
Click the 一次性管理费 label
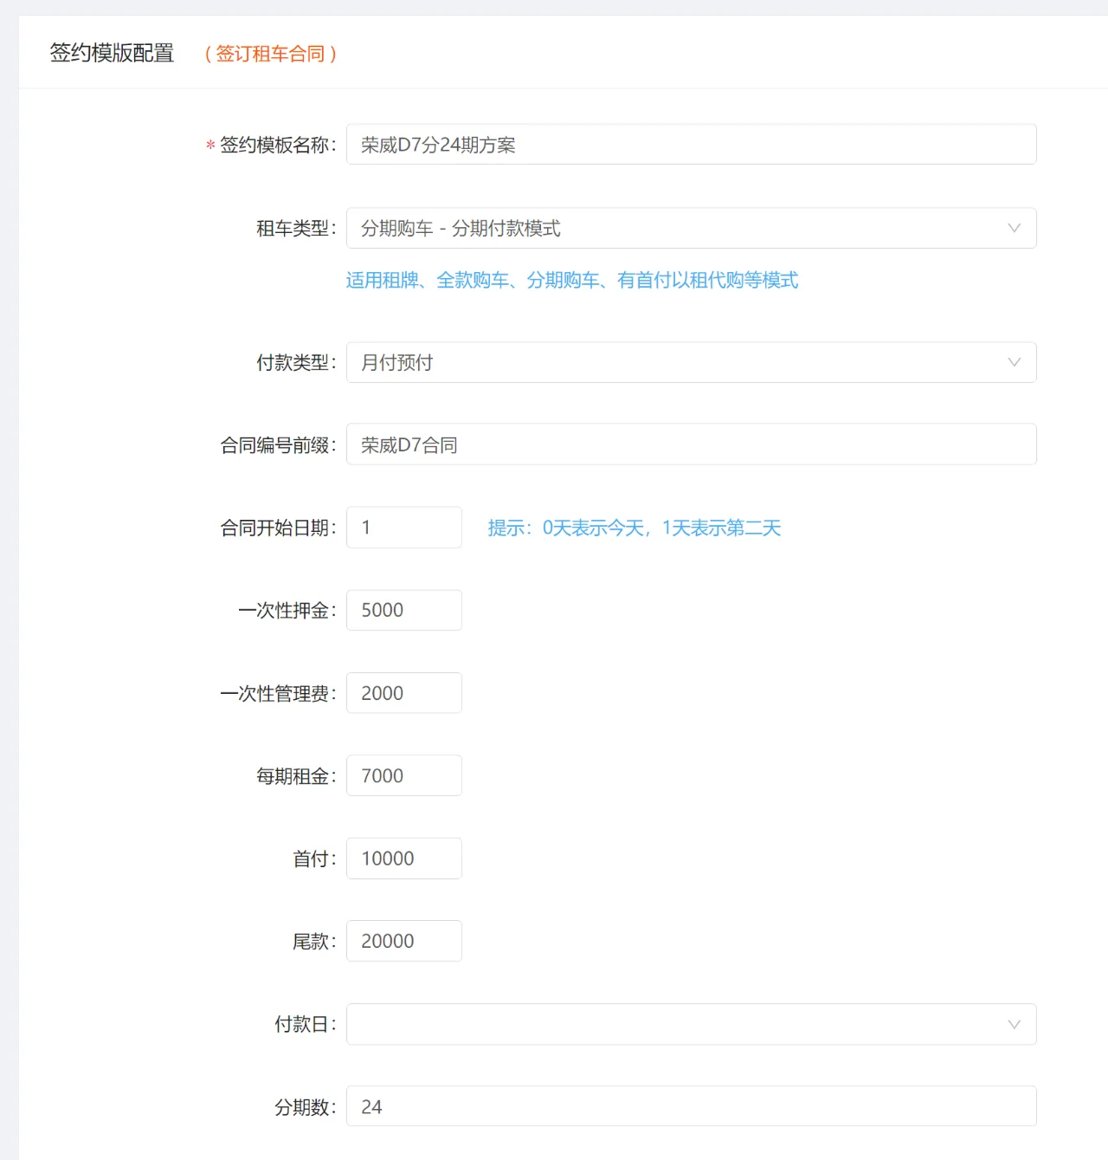click(277, 694)
